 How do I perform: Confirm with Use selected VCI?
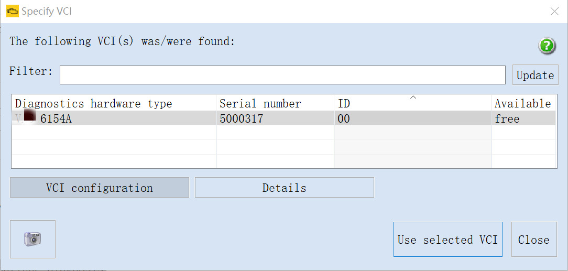pos(447,240)
